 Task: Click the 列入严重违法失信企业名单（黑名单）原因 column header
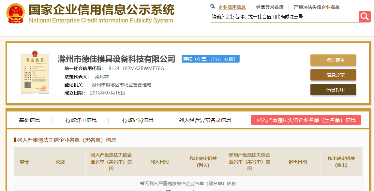pyautogui.click(x=111, y=162)
